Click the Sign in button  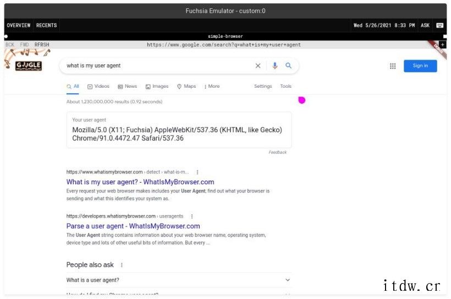(x=420, y=66)
